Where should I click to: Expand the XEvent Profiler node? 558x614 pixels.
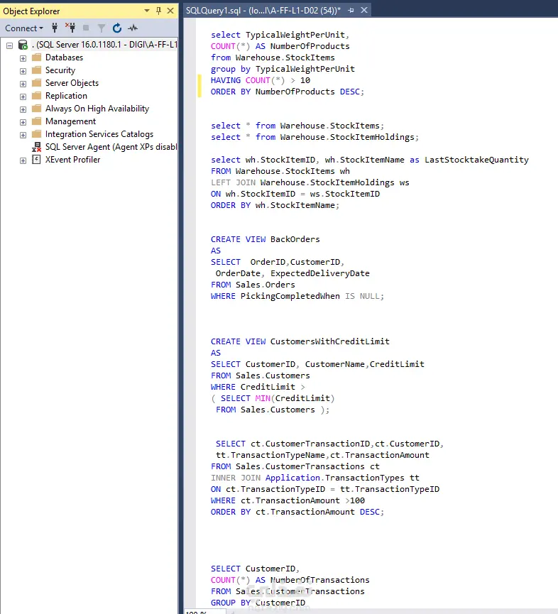pyautogui.click(x=23, y=160)
